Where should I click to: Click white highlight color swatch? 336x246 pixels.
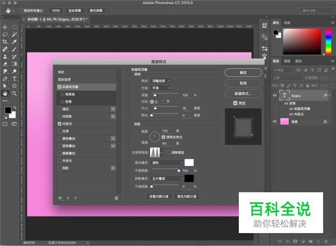(189, 162)
